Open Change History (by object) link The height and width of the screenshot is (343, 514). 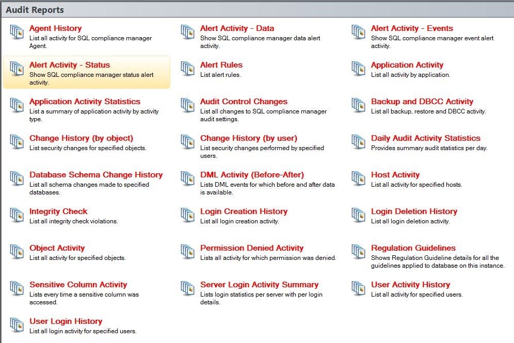pyautogui.click(x=81, y=139)
